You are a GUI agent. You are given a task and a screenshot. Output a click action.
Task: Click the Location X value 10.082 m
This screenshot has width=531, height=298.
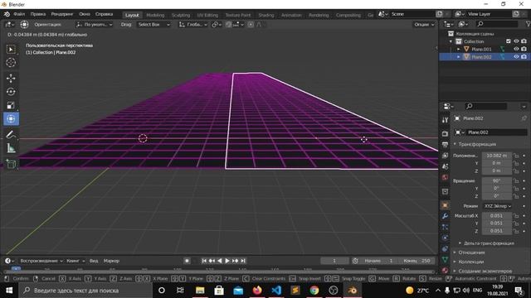(x=497, y=156)
